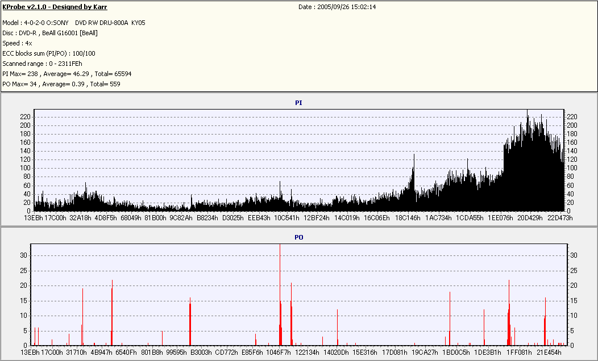Click the Model line 'SONY DVD RW DRU-800A KY05'
This screenshot has width=598, height=361.
click(x=73, y=23)
